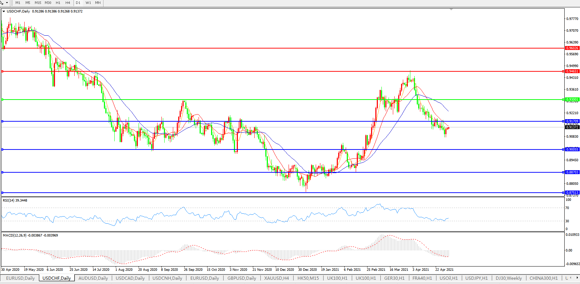Viewport: 580px width, 284px height.
Task: Expand the USDCHF,Daily chart title triangle
Action: [4, 11]
